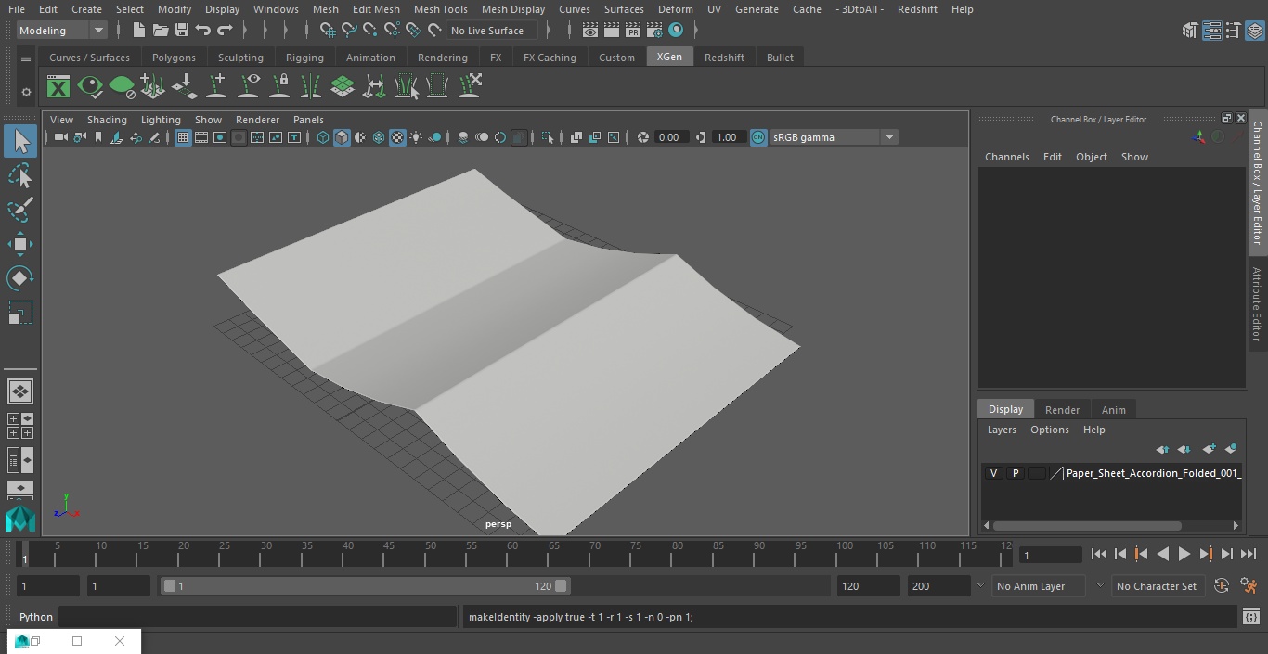Viewport: 1268px width, 654px height.
Task: Click the go to start button
Action: point(1098,554)
